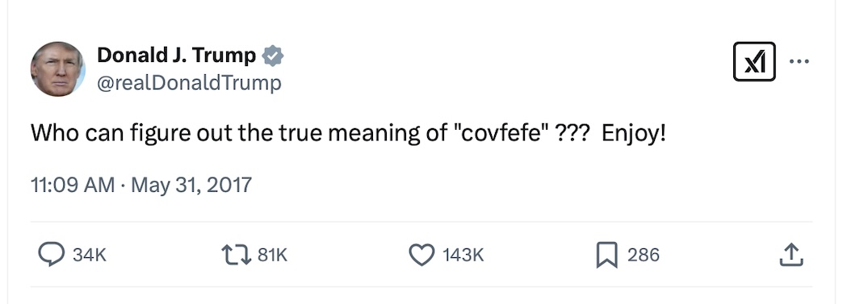The image size is (843, 304).
Task: Open the Grok xAI icon button
Action: (x=753, y=61)
